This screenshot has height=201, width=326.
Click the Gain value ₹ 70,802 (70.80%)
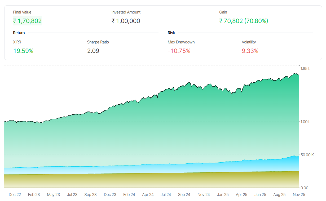[x=243, y=21]
